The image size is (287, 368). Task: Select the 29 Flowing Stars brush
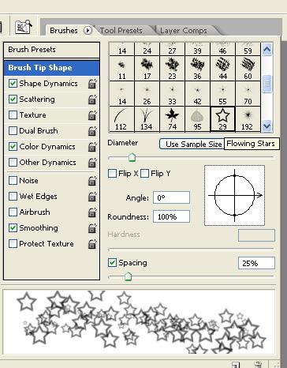click(222, 119)
